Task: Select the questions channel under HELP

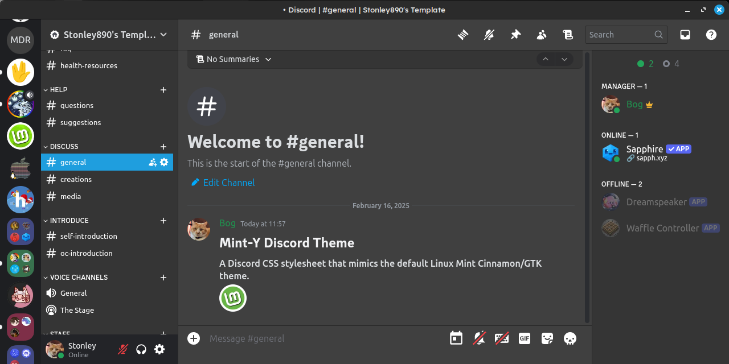Action: coord(76,105)
